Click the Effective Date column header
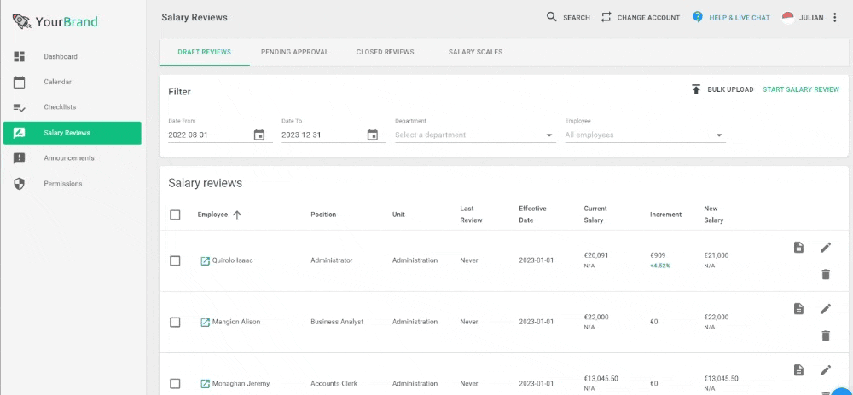 point(532,215)
